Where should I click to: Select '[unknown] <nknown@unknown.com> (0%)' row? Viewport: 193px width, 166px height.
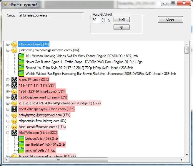[x=49, y=50]
